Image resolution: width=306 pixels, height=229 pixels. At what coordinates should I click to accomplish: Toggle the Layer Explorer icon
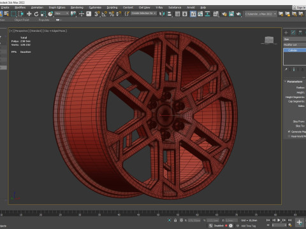point(185,14)
